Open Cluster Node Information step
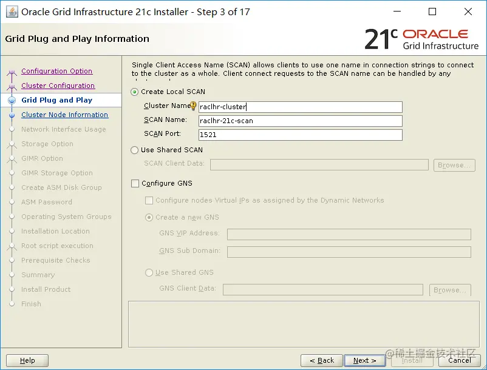Viewport: 487px width, 370px height. pos(64,115)
